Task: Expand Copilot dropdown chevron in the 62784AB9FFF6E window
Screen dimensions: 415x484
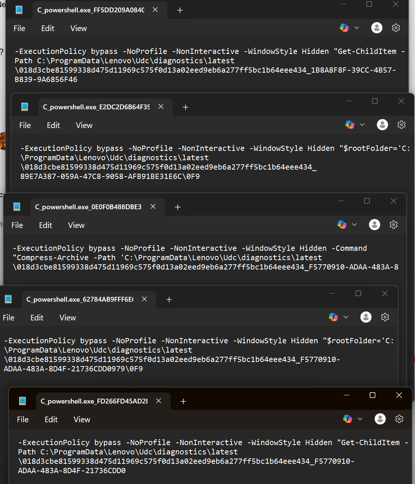Action: click(346, 317)
